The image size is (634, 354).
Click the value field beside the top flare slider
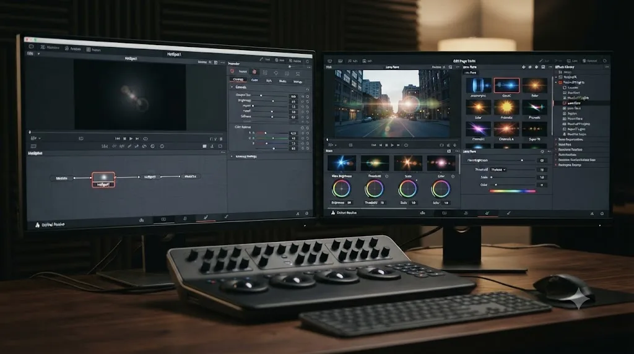542,160
